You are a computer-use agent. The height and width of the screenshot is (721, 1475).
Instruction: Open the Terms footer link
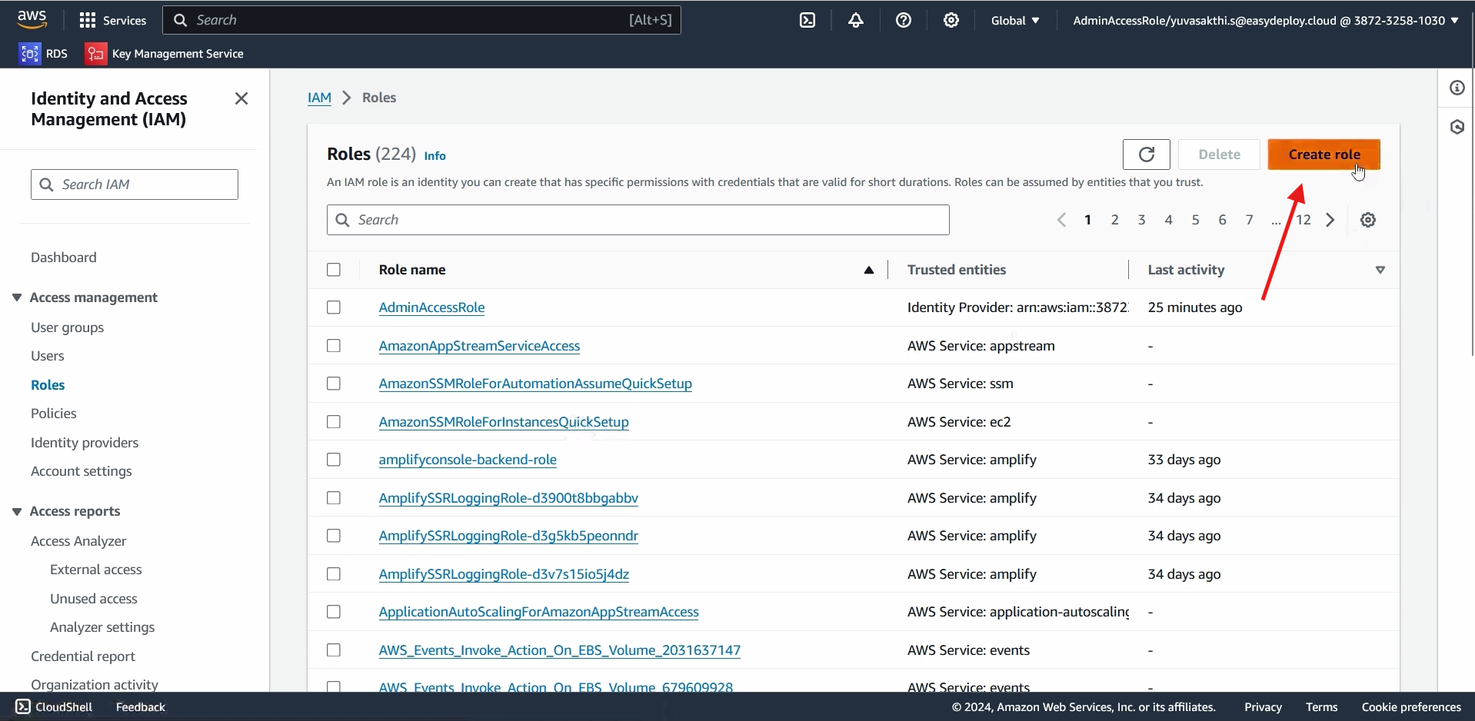1321,706
